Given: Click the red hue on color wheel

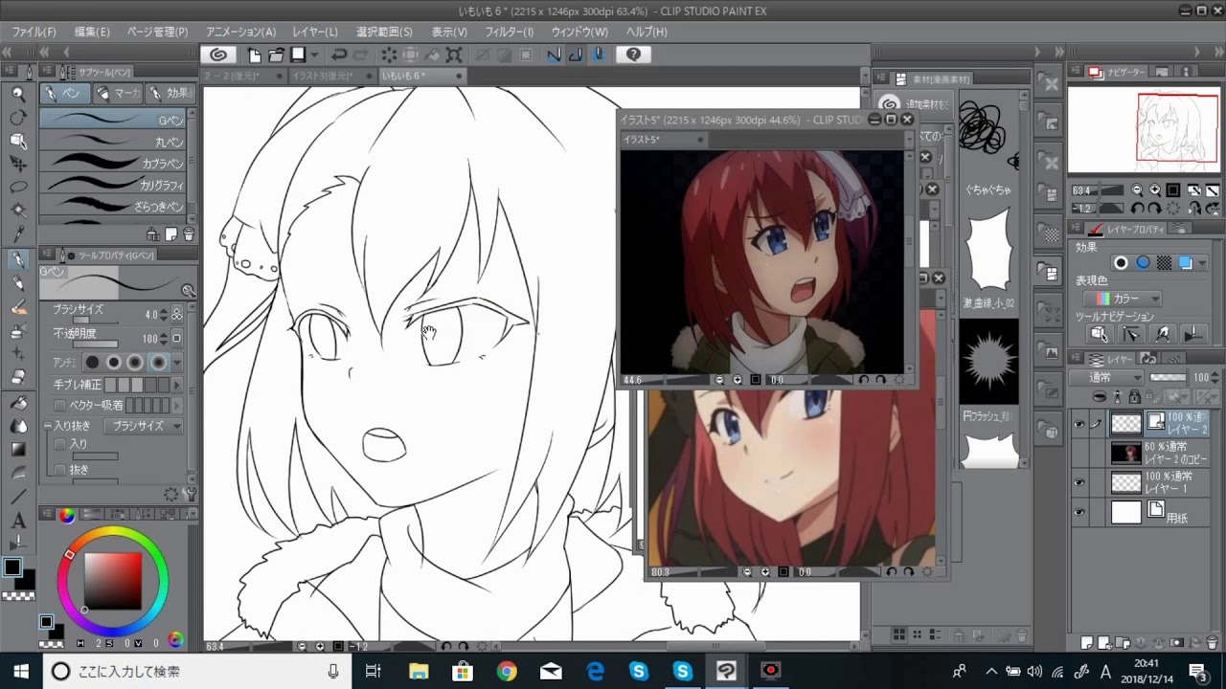Looking at the screenshot, I should click(69, 555).
